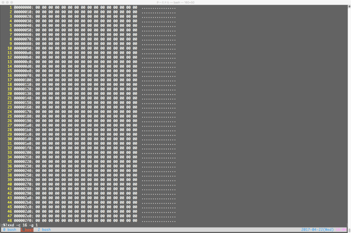
Task: Click offset 00000010: on line 2
Action: click(x=24, y=12)
